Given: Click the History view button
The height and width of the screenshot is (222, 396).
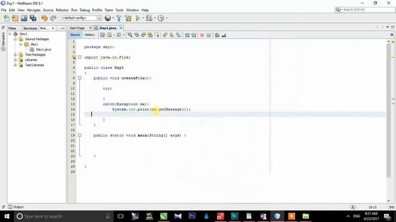Looking at the screenshot, I should click(x=89, y=35).
